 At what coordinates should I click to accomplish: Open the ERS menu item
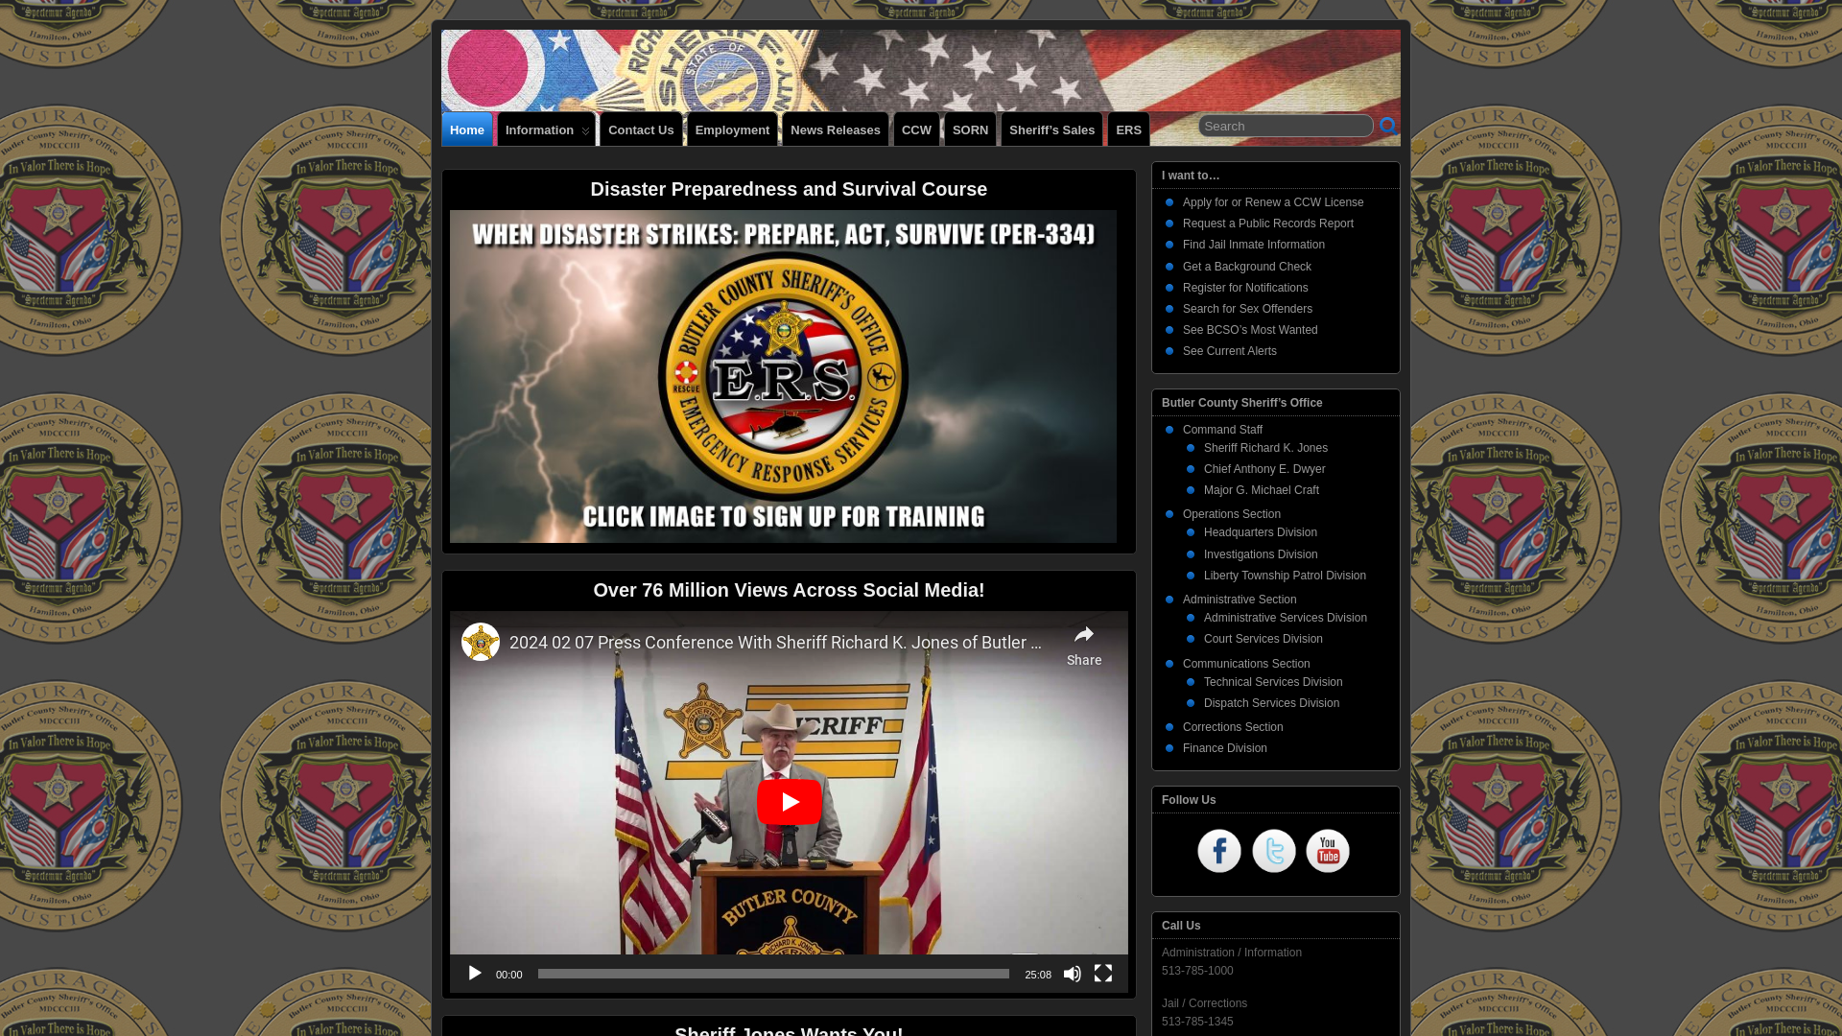(x=1128, y=129)
